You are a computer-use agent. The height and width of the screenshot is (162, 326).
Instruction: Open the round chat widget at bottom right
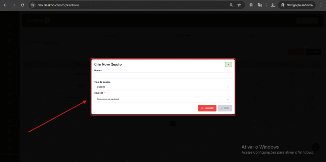coord(315,147)
